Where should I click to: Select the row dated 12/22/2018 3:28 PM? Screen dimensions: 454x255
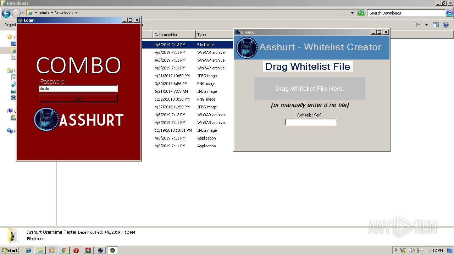point(187,99)
